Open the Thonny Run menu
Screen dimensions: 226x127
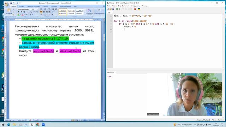tap(126, 6)
